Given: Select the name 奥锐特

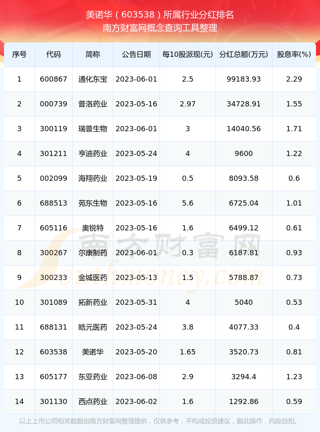Looking at the screenshot, I should click(93, 228).
